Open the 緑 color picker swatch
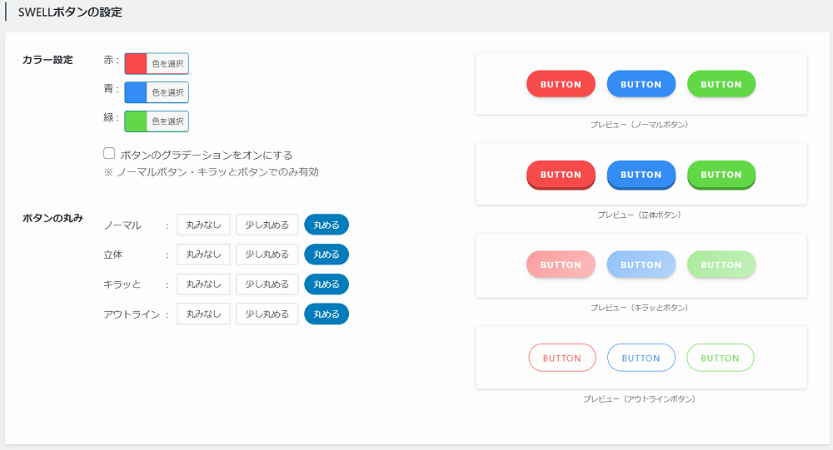The image size is (833, 450). coord(136,121)
